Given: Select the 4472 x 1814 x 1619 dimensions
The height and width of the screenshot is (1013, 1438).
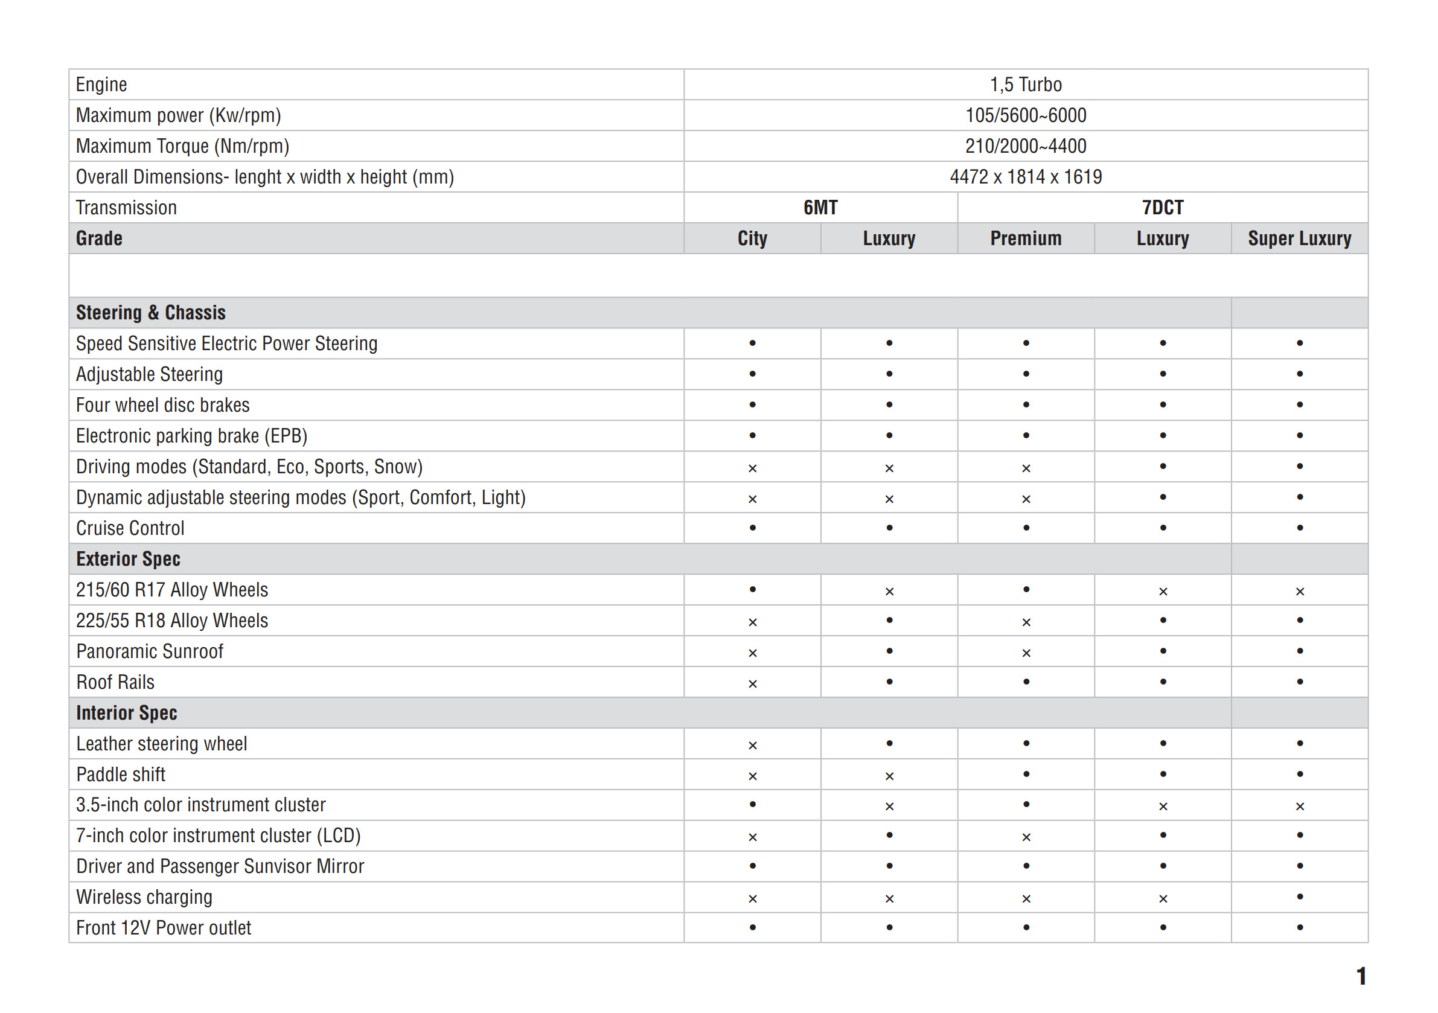Looking at the screenshot, I should (x=1025, y=177).
